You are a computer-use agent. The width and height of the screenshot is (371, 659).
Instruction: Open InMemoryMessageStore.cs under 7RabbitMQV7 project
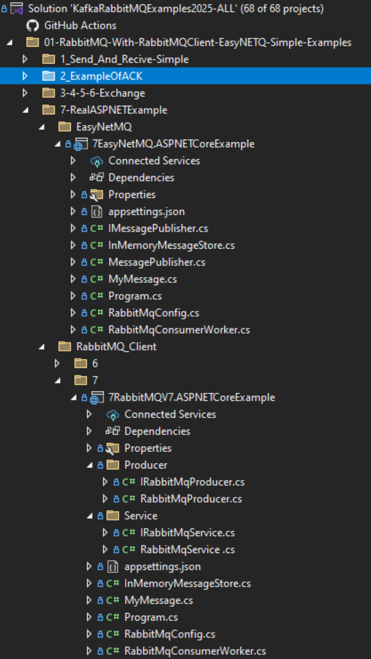187,584
